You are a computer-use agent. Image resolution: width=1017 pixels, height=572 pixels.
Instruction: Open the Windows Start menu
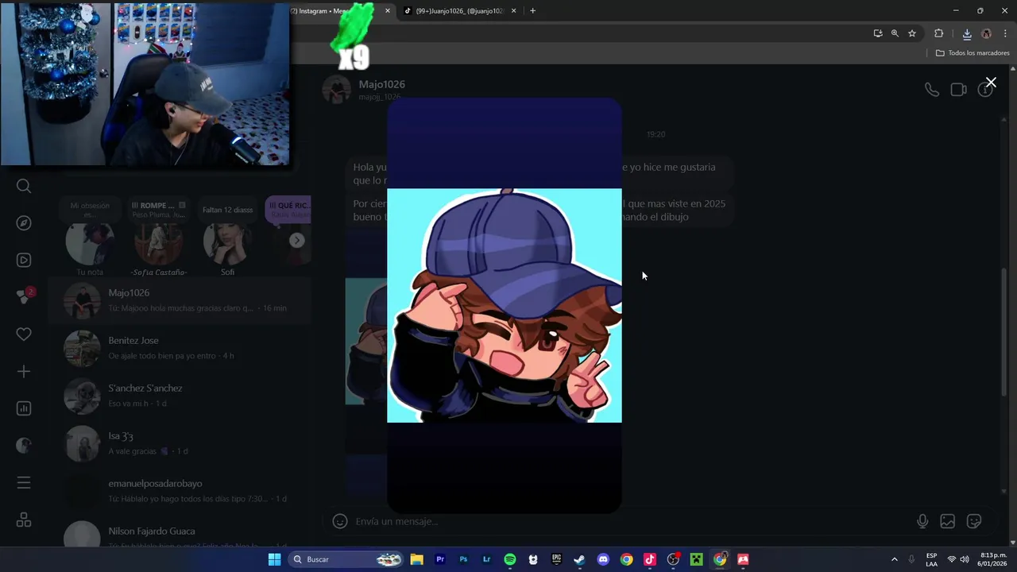(x=274, y=559)
